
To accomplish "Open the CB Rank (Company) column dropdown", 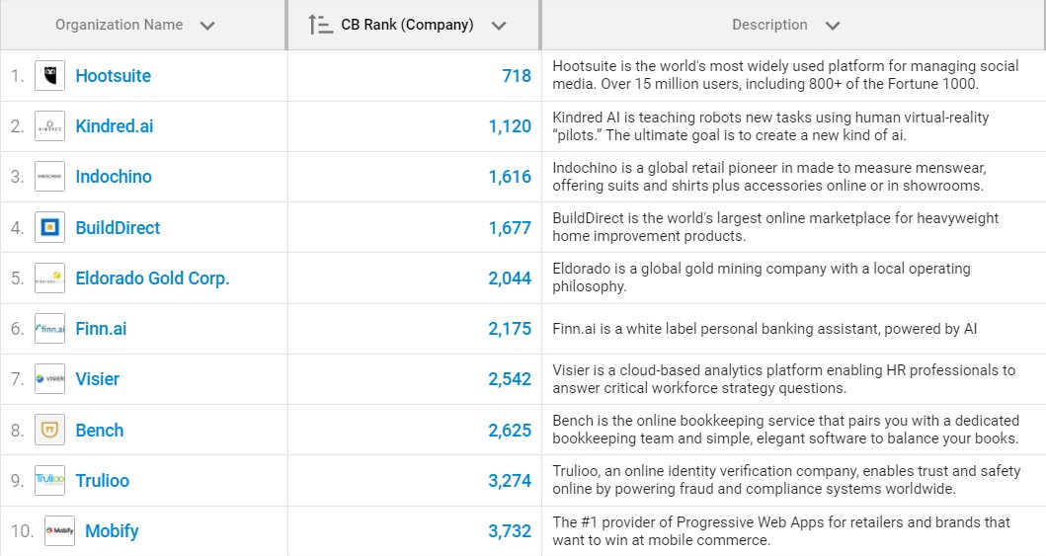I will [x=499, y=26].
